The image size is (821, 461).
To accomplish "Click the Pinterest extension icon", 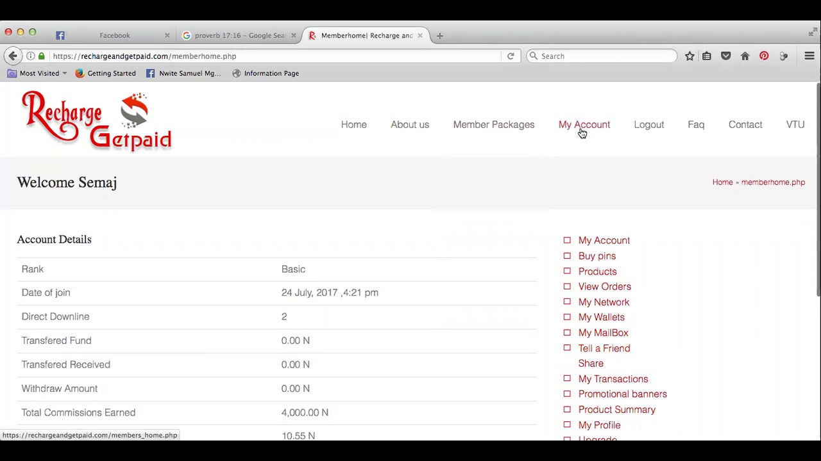I will 764,56.
